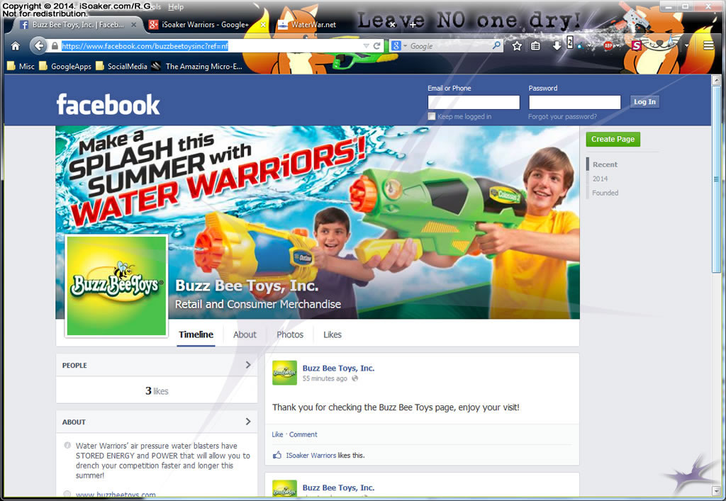Click the thumbs-up icon beside ISoaker Warriors
The width and height of the screenshot is (726, 501).
coord(277,455)
